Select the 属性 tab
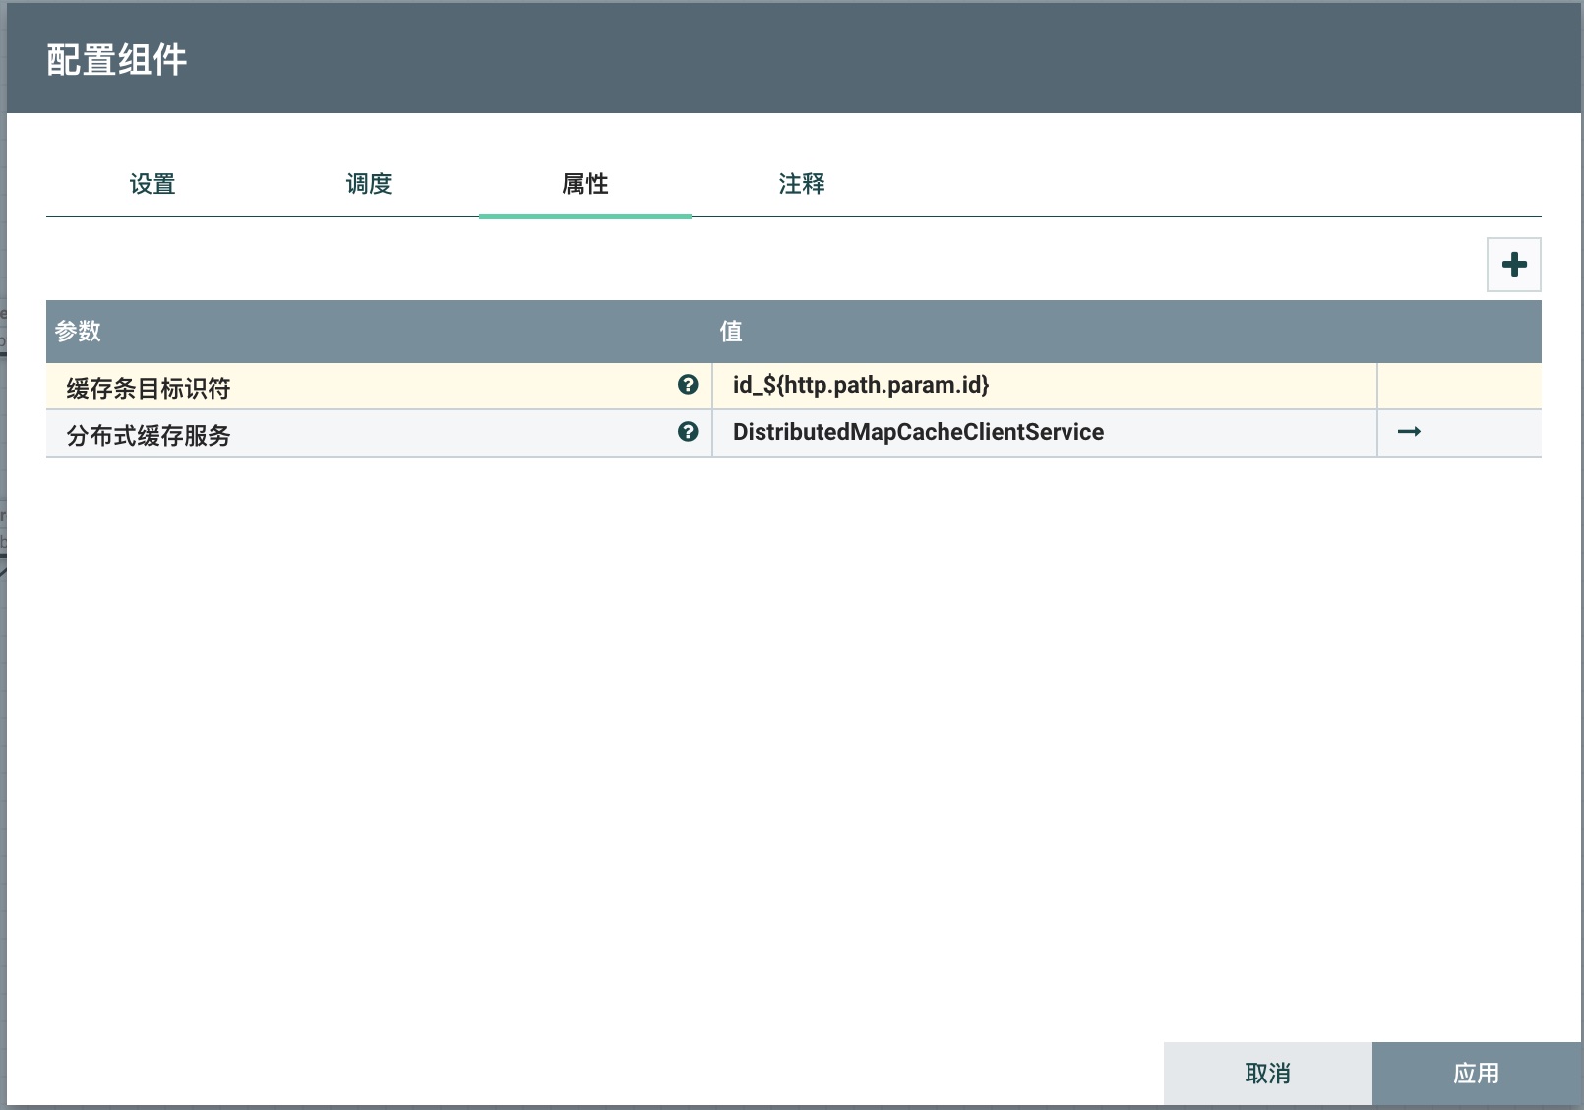This screenshot has height=1110, width=1584. click(585, 184)
